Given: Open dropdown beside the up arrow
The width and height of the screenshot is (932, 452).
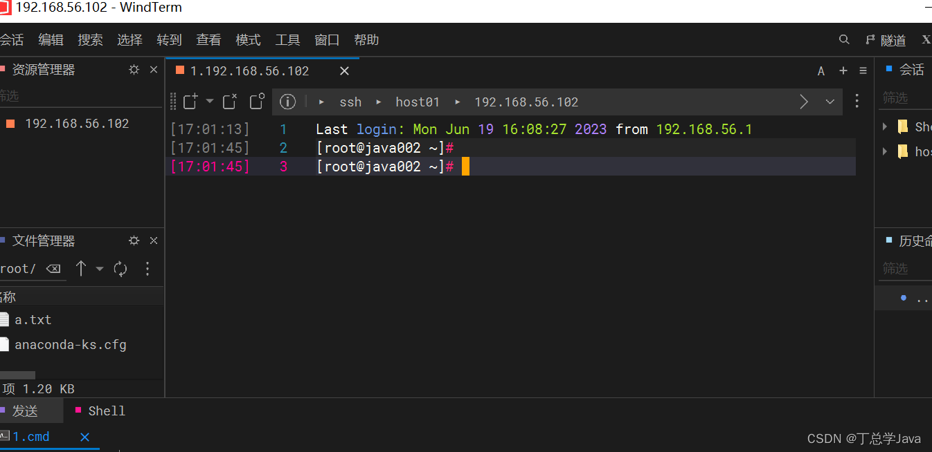Looking at the screenshot, I should (100, 269).
